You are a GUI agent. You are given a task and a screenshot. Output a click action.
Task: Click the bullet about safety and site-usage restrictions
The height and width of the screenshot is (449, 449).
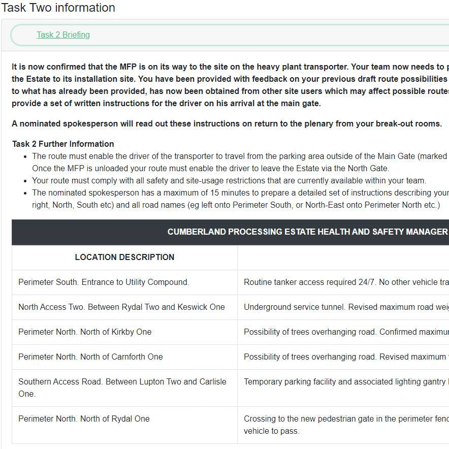[229, 180]
